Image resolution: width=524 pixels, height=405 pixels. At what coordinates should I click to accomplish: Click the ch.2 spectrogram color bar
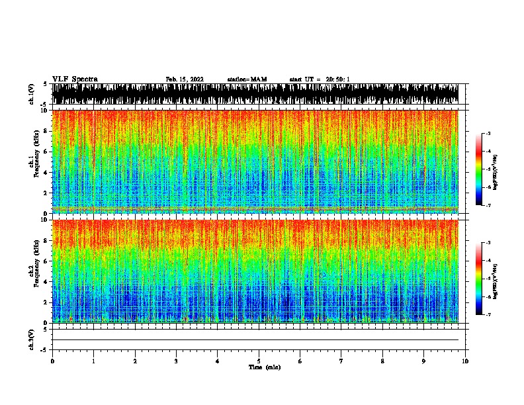pos(479,279)
